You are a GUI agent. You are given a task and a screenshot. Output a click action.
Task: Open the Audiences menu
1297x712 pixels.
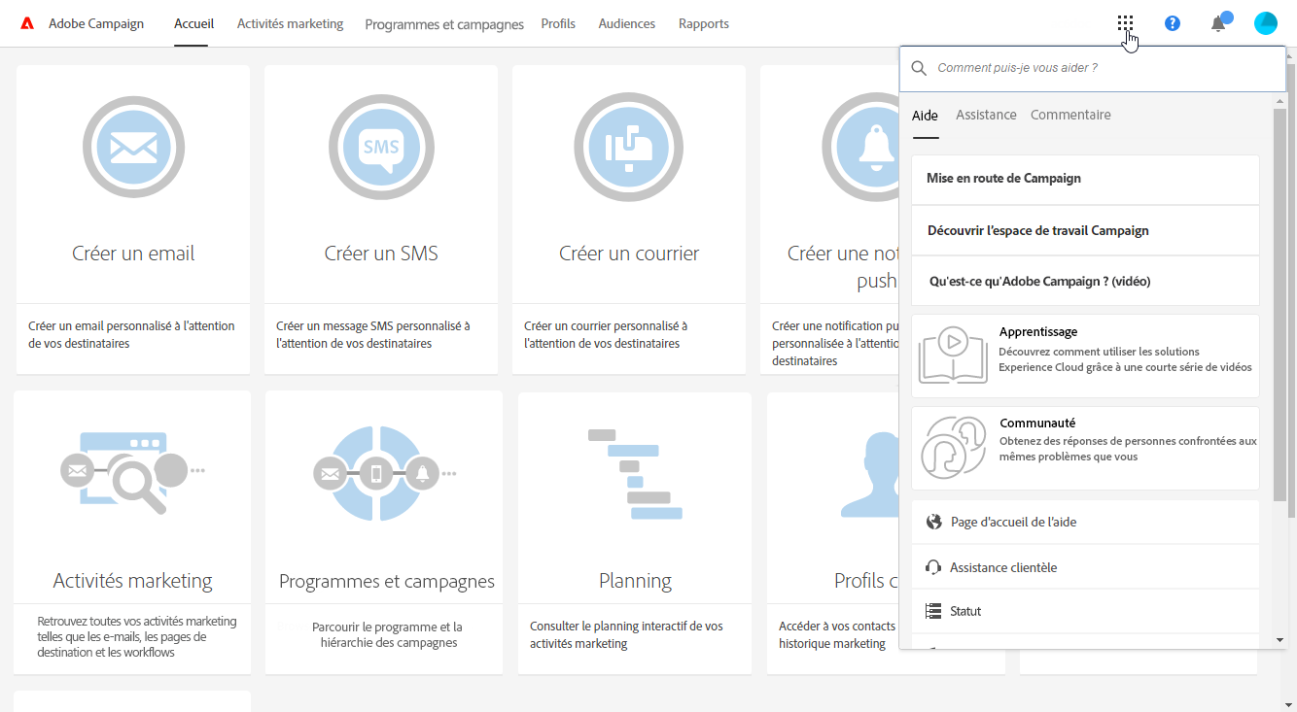click(627, 23)
